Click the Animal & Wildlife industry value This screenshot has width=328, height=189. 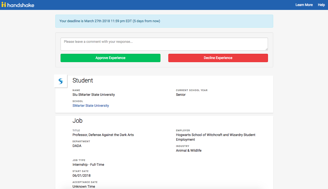[x=189, y=151]
